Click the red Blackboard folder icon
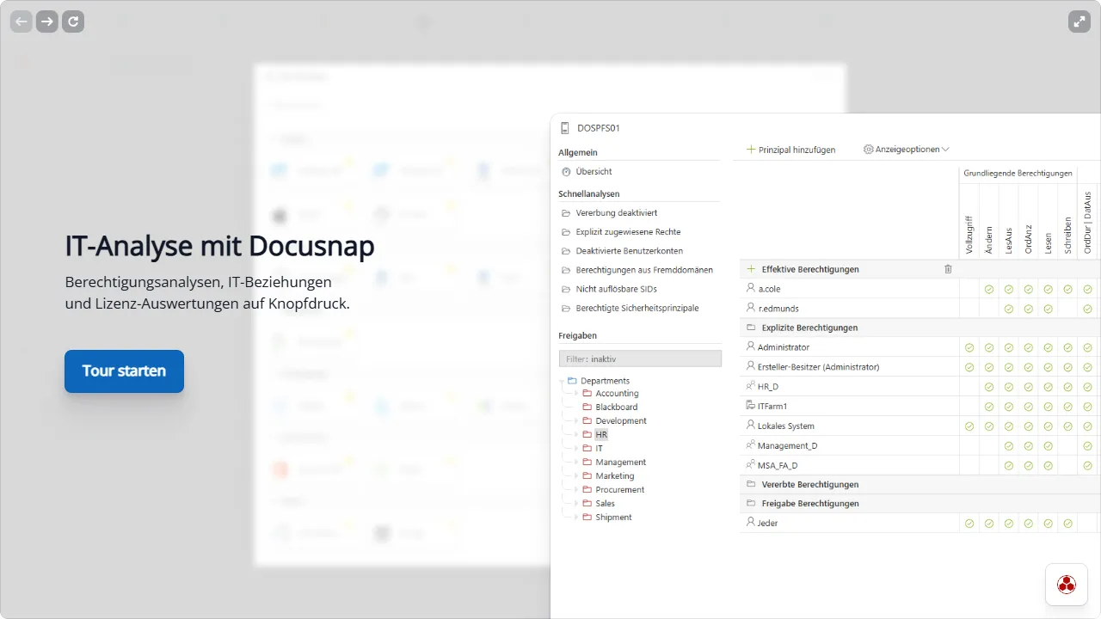Screen dimensions: 1101x619 point(587,407)
